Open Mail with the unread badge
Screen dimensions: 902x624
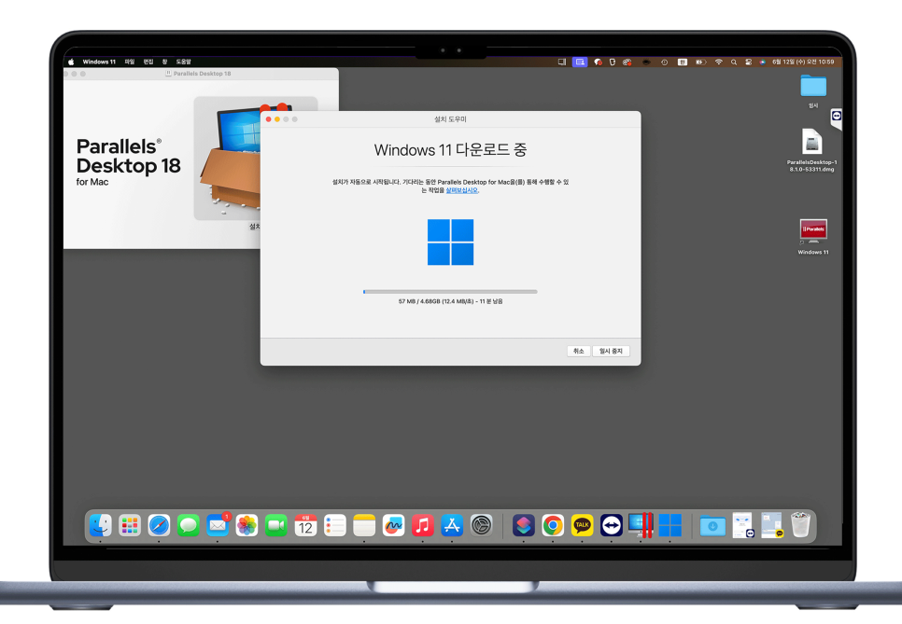[x=218, y=525]
